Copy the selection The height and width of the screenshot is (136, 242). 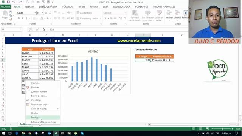click(x=11, y=15)
